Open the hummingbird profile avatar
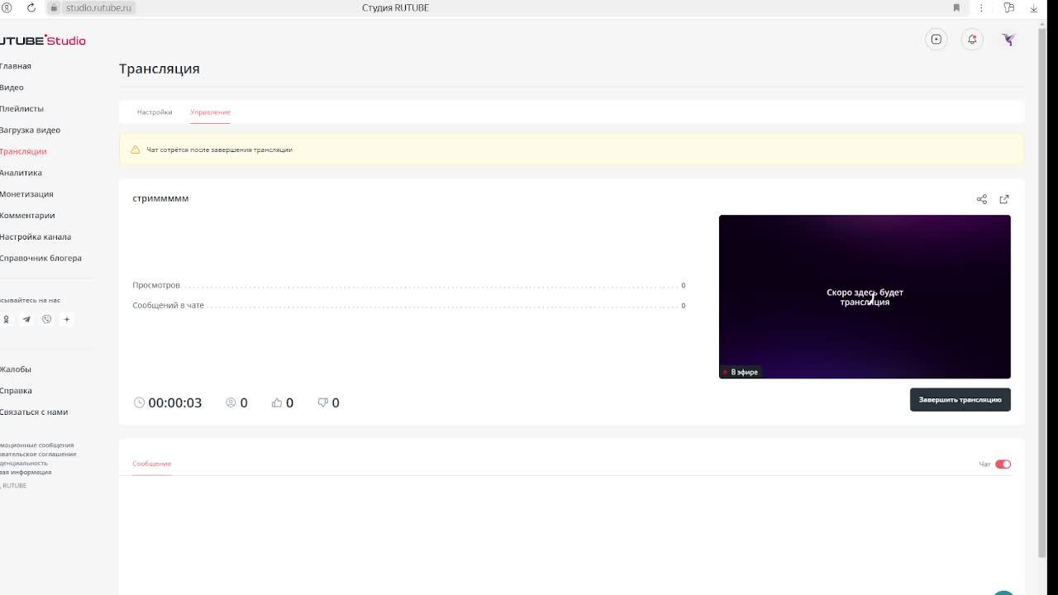This screenshot has width=1058, height=595. click(x=1008, y=39)
